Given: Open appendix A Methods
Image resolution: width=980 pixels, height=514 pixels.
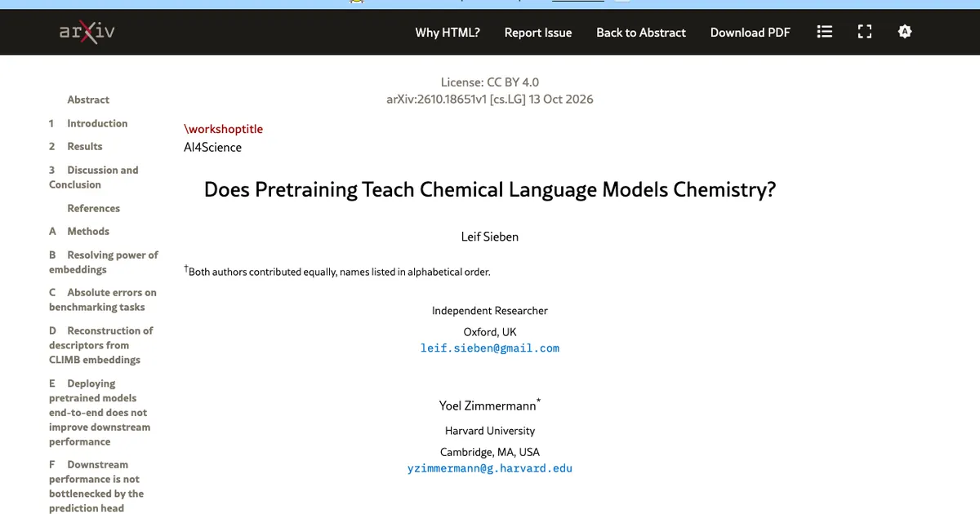Looking at the screenshot, I should click(79, 231).
